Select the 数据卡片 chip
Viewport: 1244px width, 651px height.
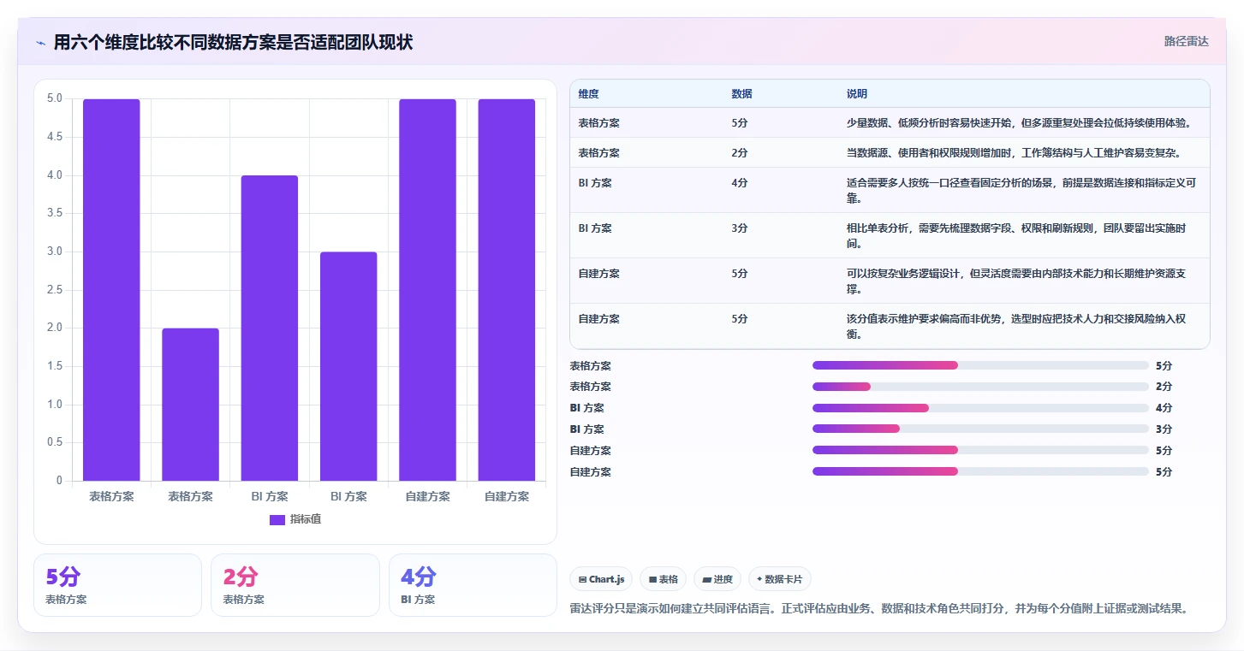tap(779, 579)
